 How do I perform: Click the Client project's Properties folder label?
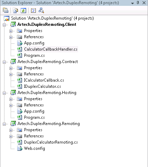click(33, 31)
